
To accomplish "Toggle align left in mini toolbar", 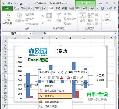I will tap(49, 77).
